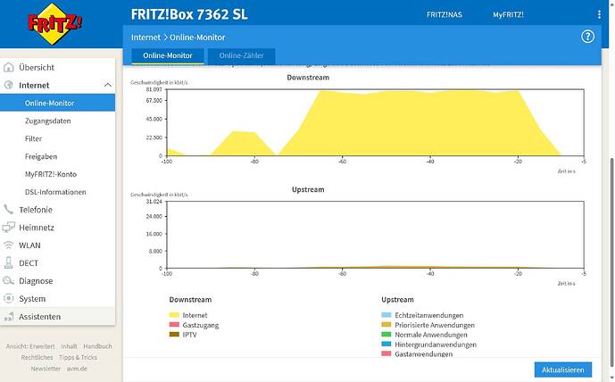Open the three-dot options menu
The image size is (615, 382).
pyautogui.click(x=599, y=14)
